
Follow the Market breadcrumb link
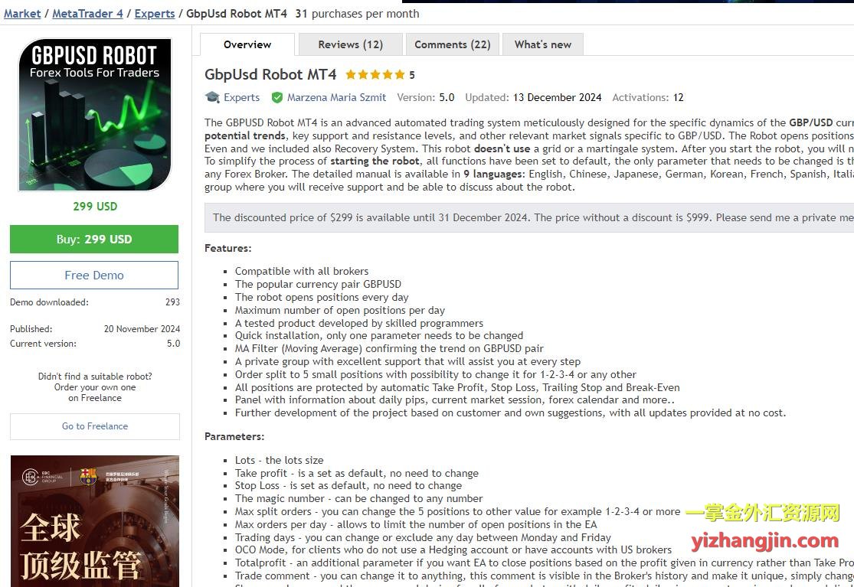[x=22, y=14]
